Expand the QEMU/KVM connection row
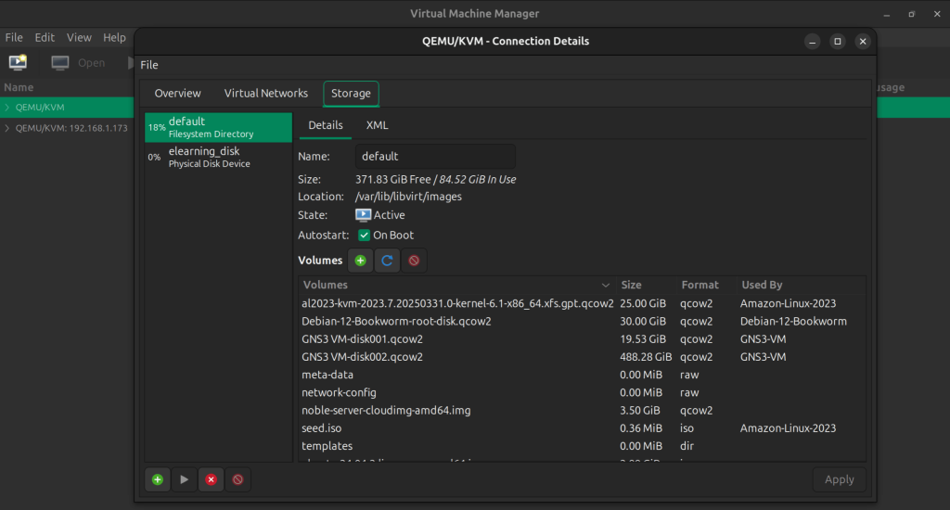 click(7, 108)
